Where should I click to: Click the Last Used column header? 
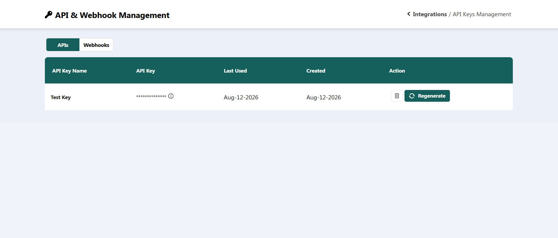235,71
